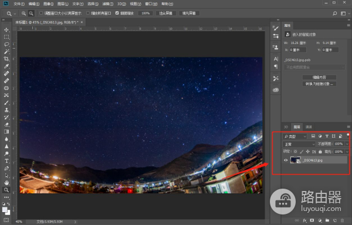Open the File menu

pos(19,4)
